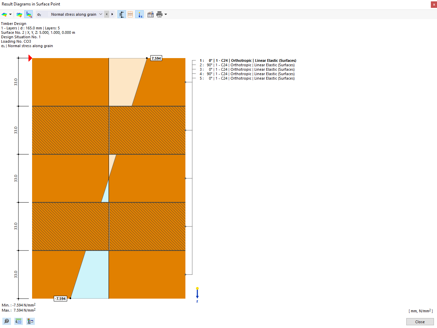Click the decimal places settings icon

coord(18,321)
